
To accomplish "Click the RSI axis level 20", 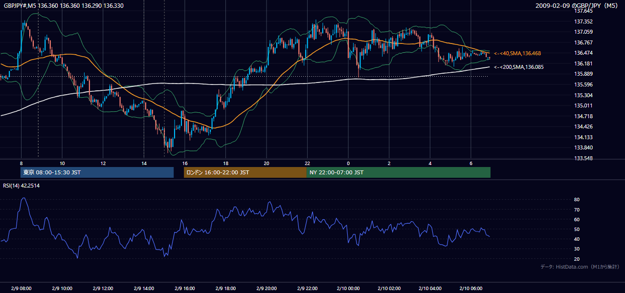I will 577,259.
